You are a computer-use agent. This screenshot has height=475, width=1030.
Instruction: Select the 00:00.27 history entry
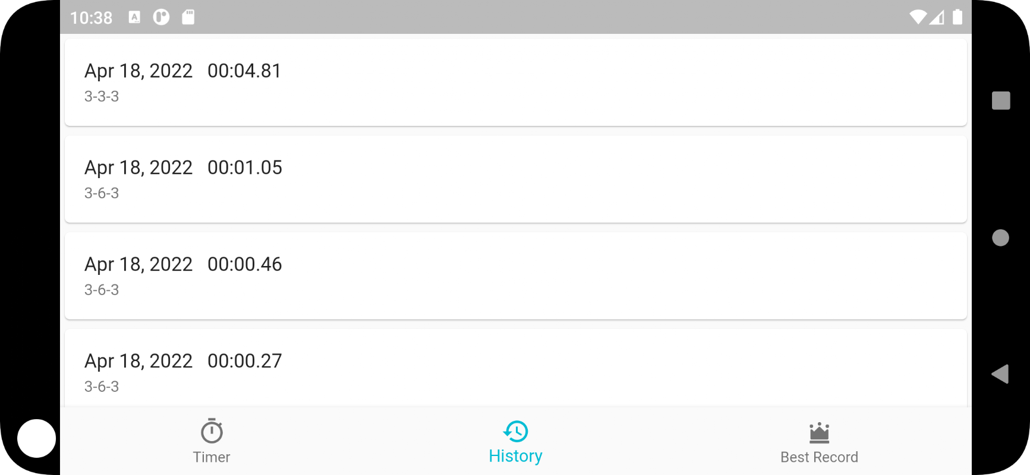516,368
